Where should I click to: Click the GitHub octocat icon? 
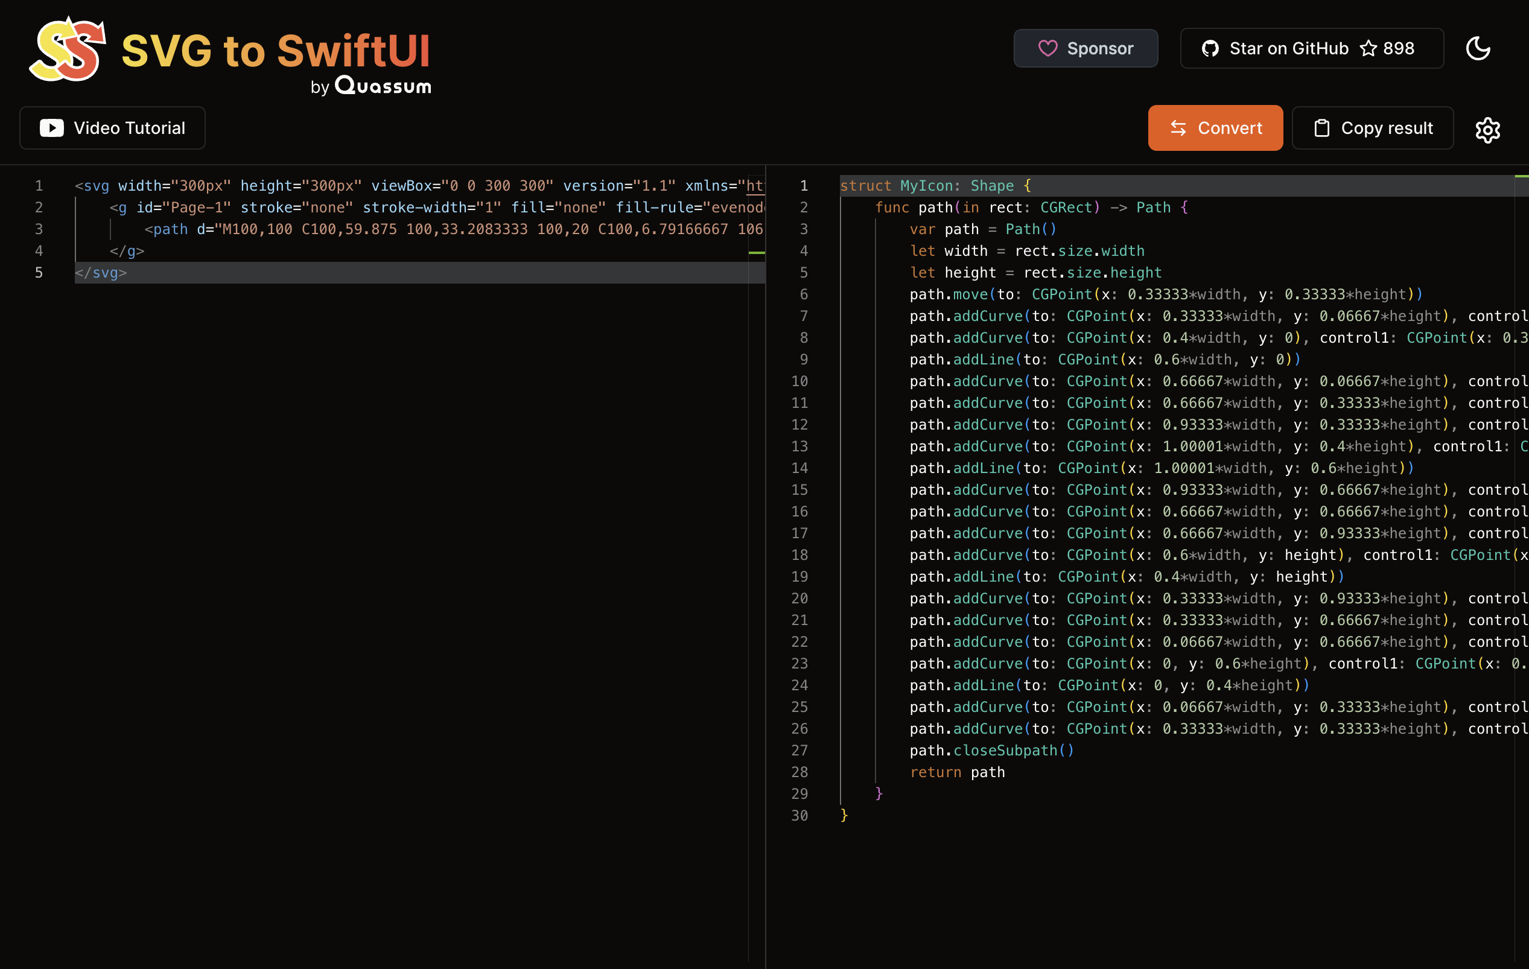(1210, 48)
